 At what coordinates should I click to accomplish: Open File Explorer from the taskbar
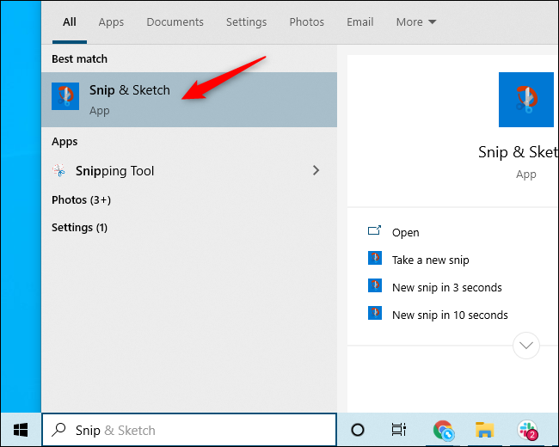485,430
